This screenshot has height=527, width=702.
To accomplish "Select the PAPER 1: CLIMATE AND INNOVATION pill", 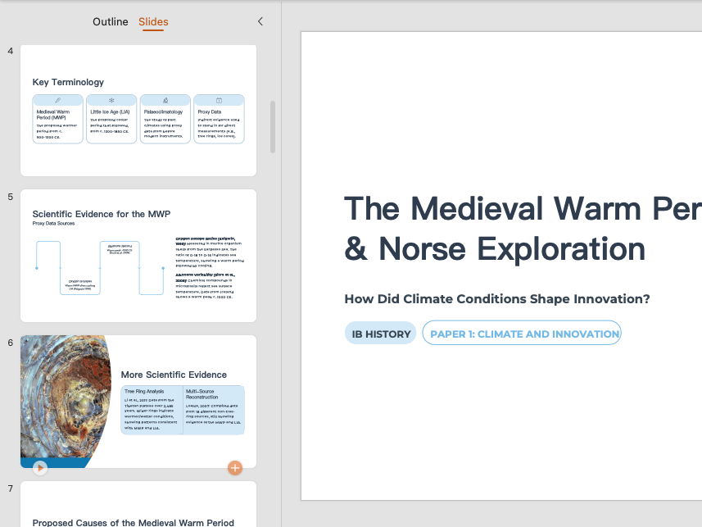I will (x=522, y=333).
